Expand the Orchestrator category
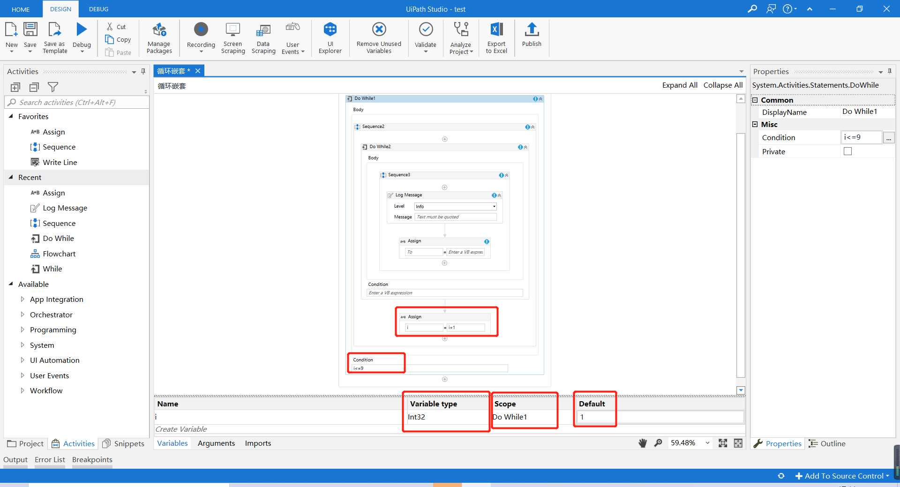Screen dimensions: 900x487 [x=22, y=315]
